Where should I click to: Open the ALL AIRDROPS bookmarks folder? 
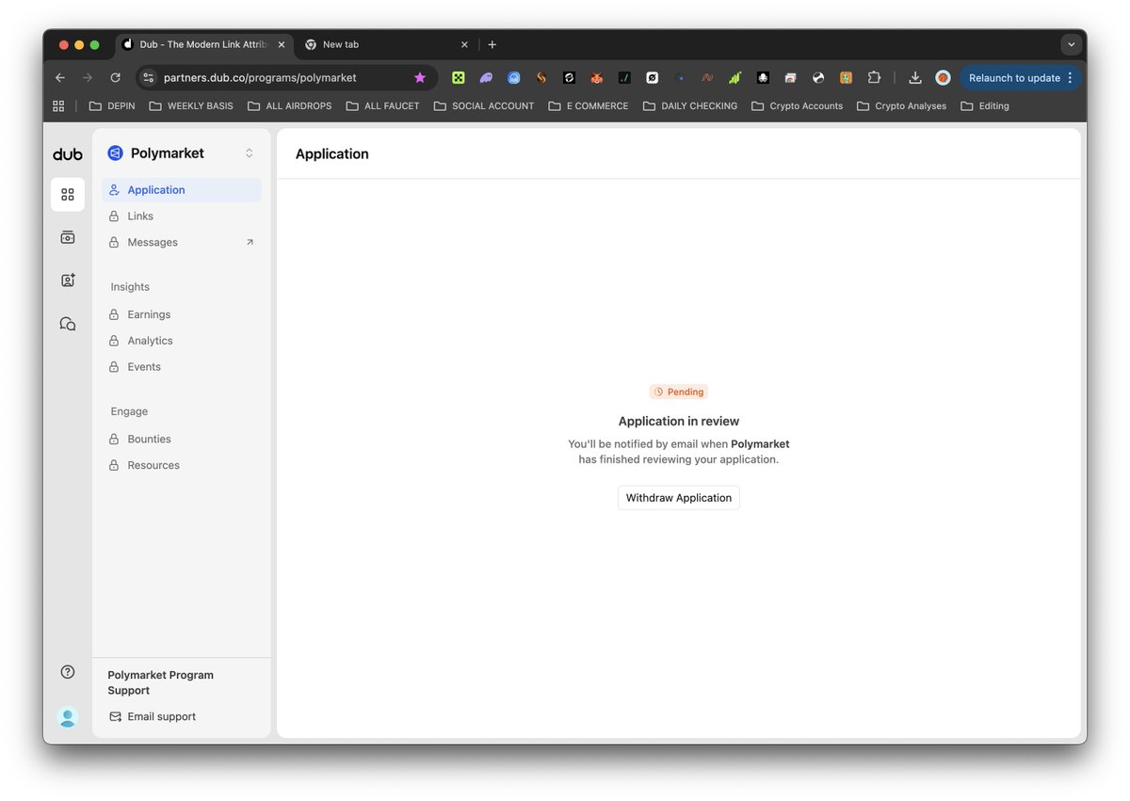pos(290,106)
